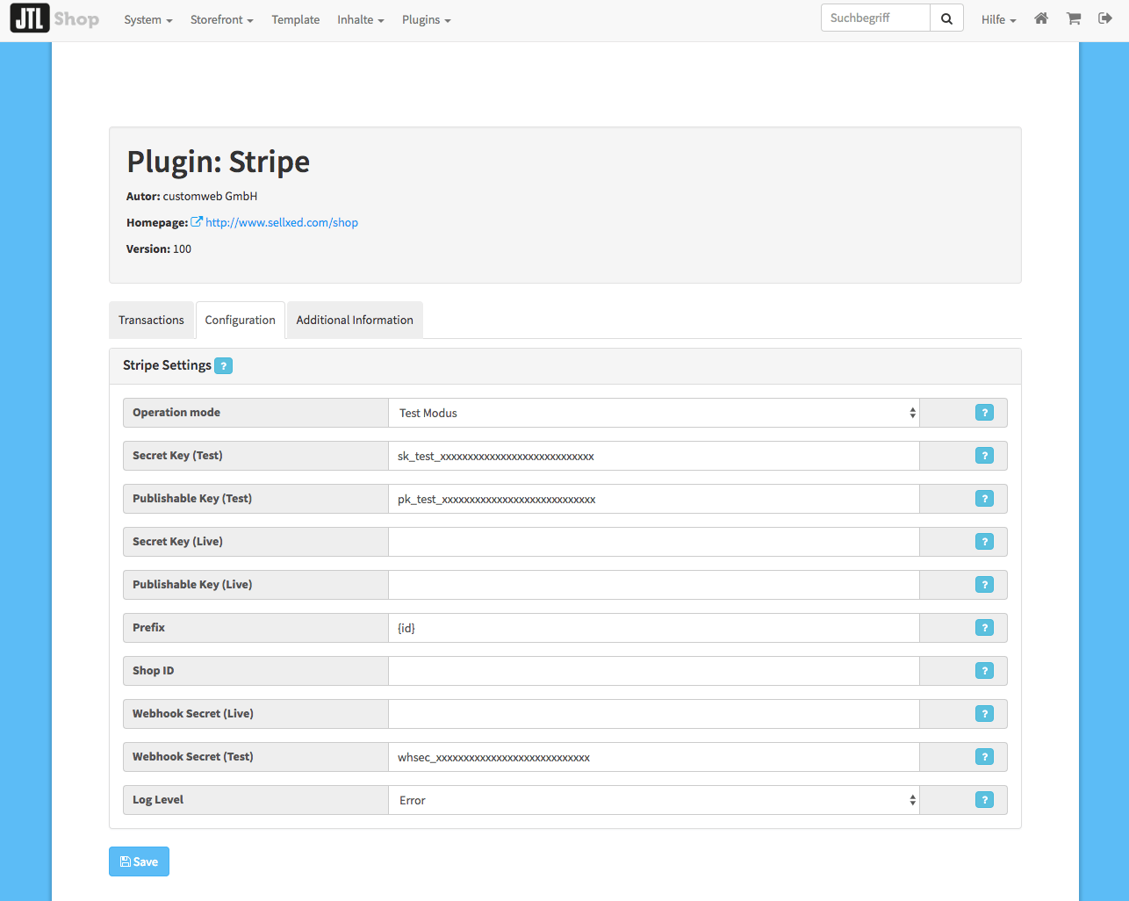Viewport: 1129px width, 901px height.
Task: Expand the System menu
Action: [147, 19]
